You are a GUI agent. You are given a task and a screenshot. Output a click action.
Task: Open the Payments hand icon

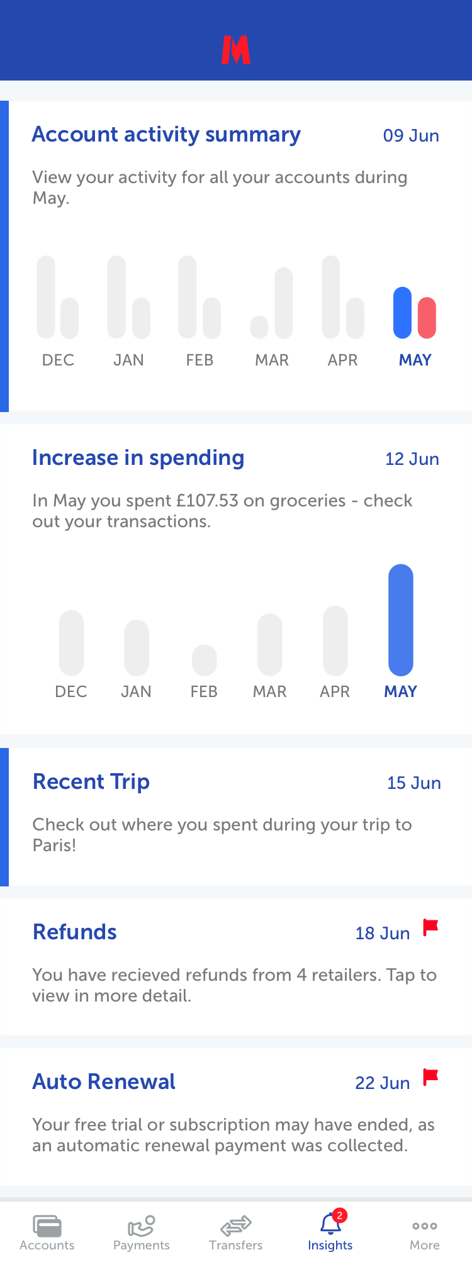click(142, 1226)
